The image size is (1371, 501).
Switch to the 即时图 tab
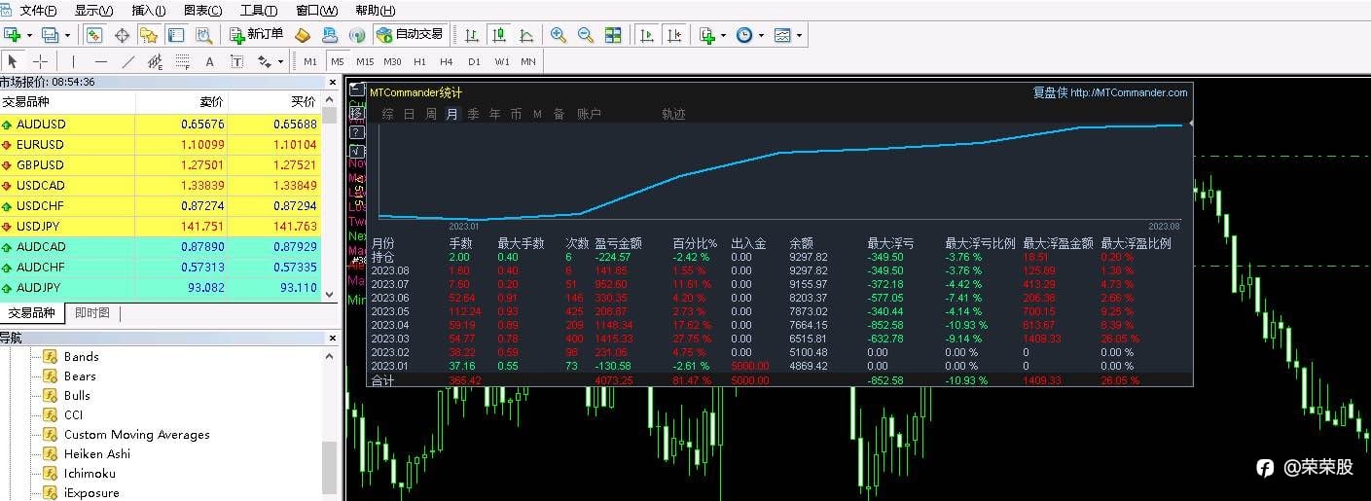point(92,313)
